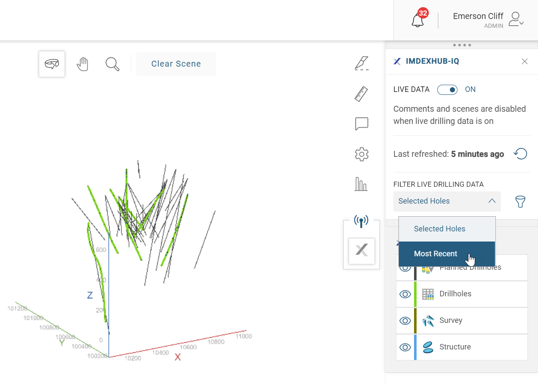Choose the zoom magnifier tool

(113, 64)
